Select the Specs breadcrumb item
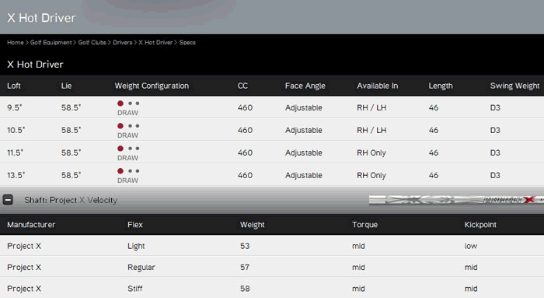 coord(187,42)
